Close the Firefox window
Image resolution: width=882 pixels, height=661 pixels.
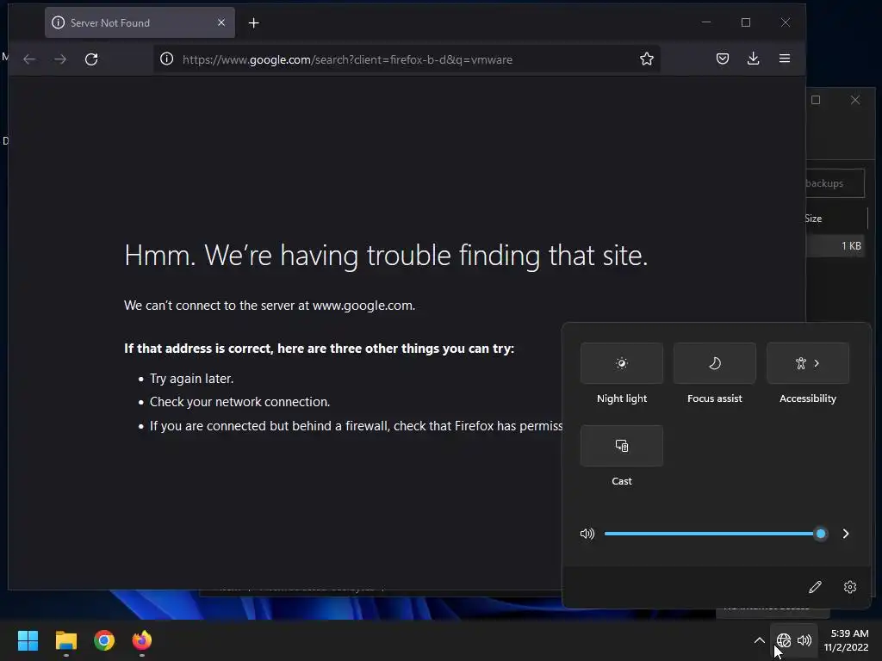786,22
